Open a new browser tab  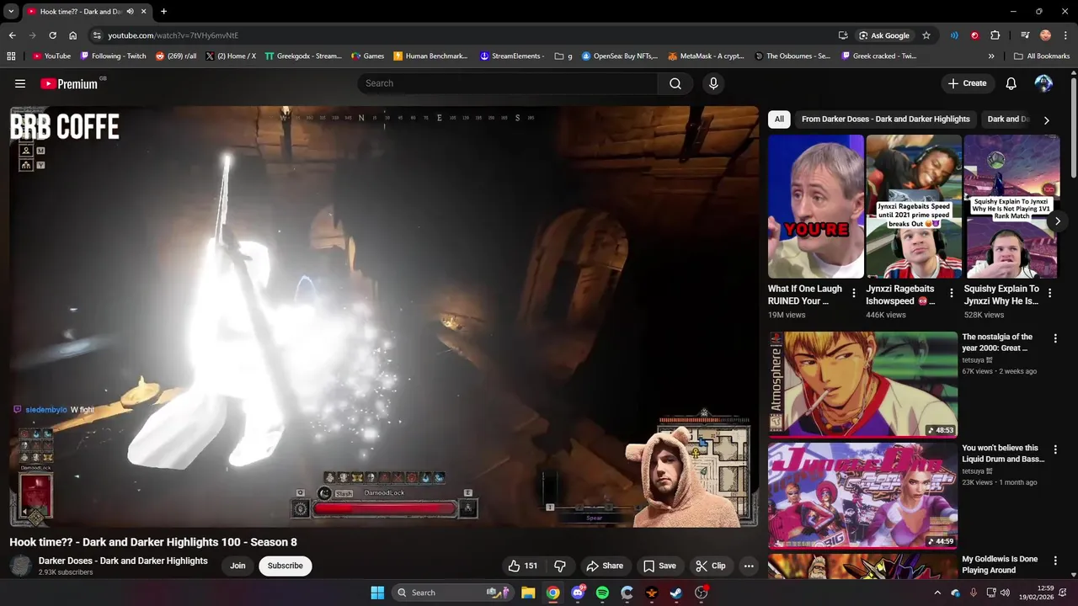(x=163, y=11)
